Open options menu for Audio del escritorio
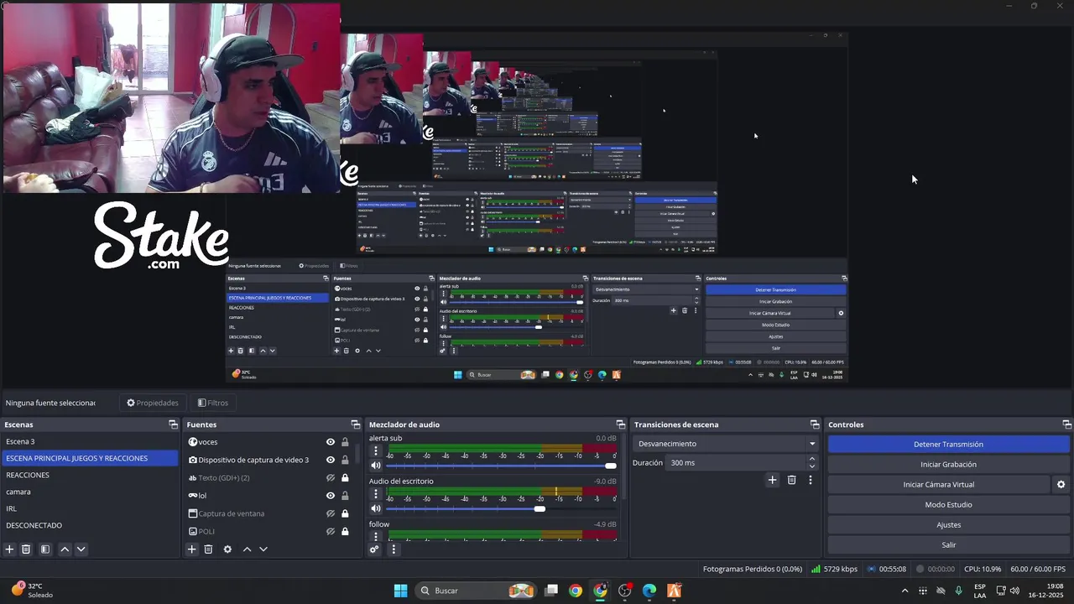 click(x=376, y=493)
